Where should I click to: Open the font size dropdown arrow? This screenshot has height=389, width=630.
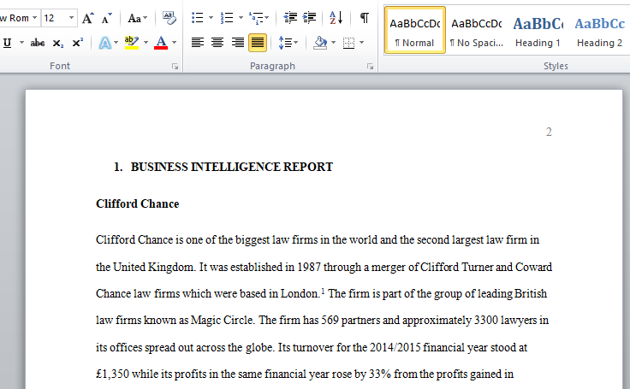click(x=72, y=18)
